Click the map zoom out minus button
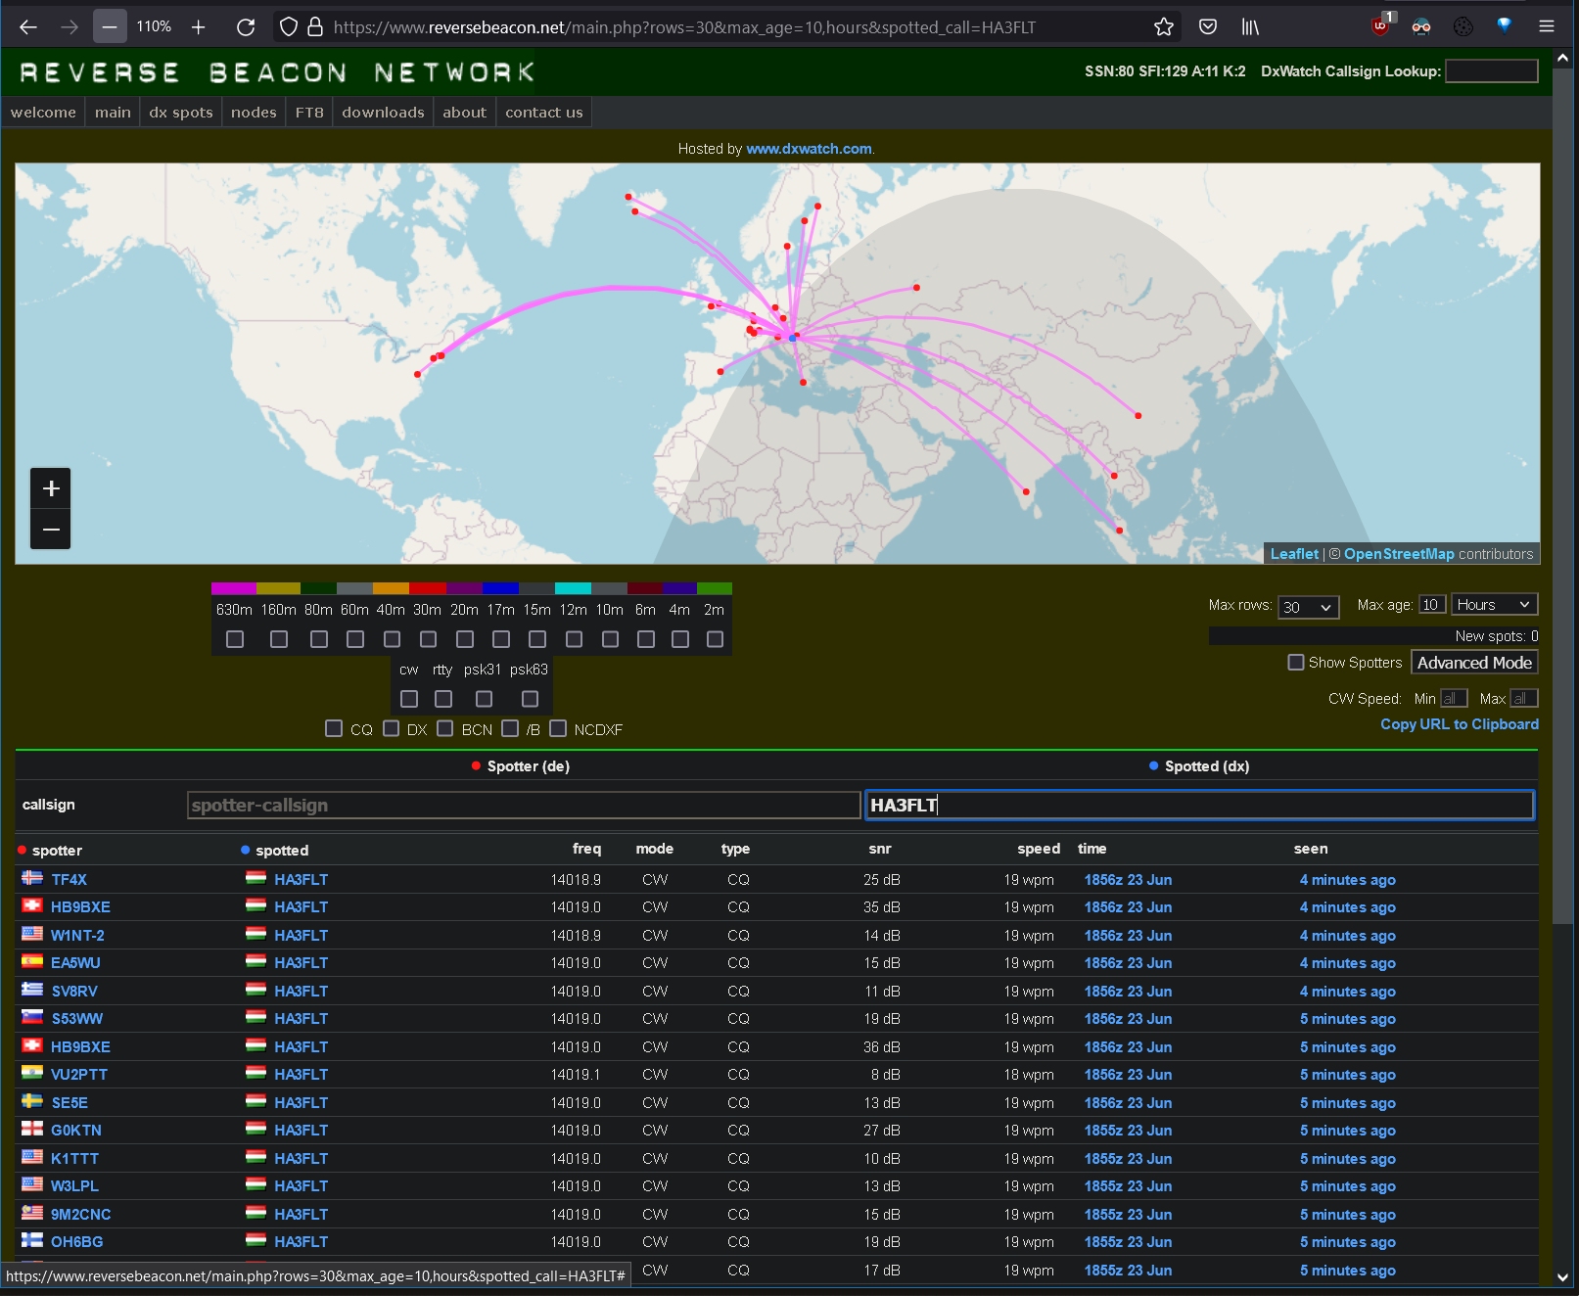The image size is (1579, 1296). coord(51,530)
